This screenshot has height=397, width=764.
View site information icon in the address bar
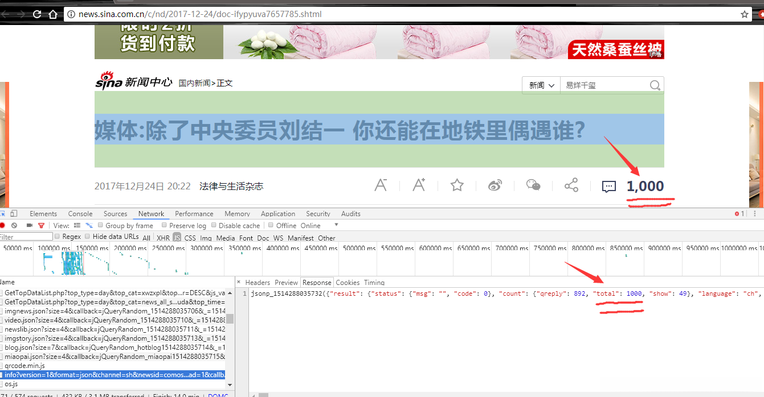pos(71,14)
